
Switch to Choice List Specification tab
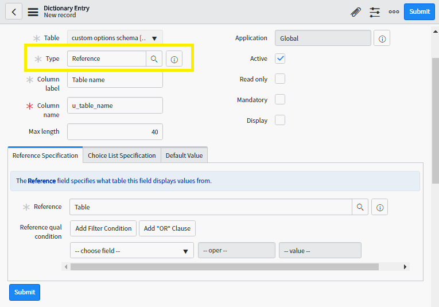tap(122, 156)
